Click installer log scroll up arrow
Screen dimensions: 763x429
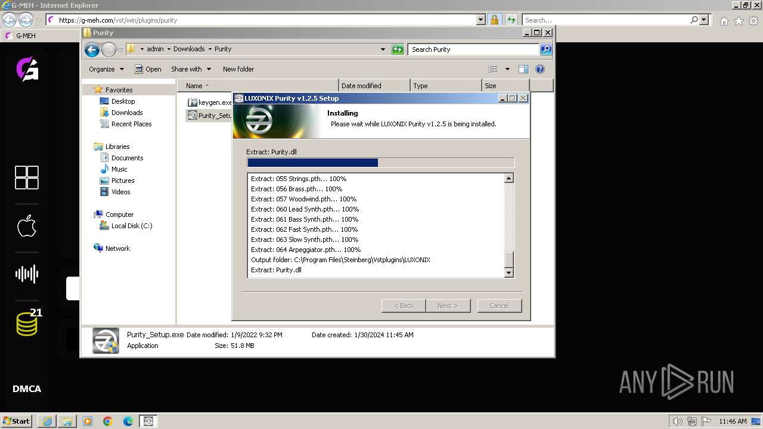tap(508, 178)
